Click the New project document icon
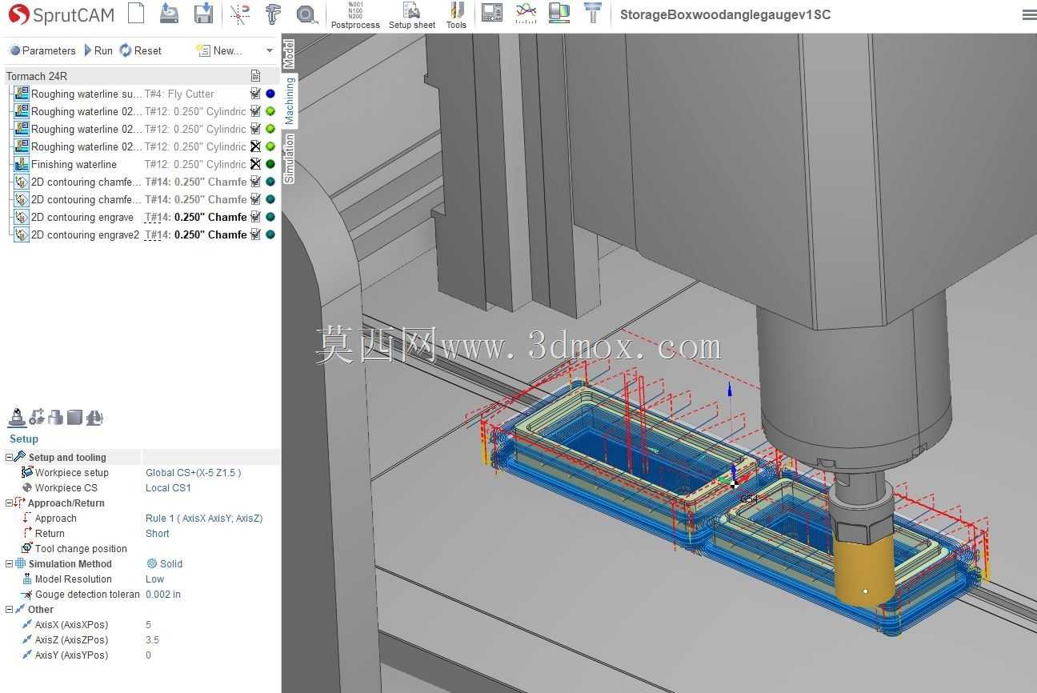This screenshot has height=693, width=1037. (137, 14)
